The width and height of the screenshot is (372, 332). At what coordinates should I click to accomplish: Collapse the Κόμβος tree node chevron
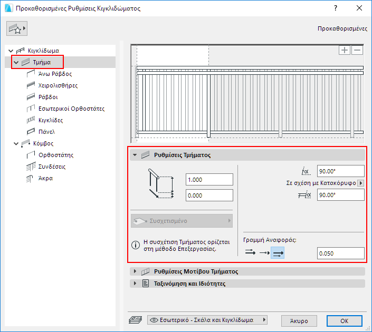click(x=16, y=144)
